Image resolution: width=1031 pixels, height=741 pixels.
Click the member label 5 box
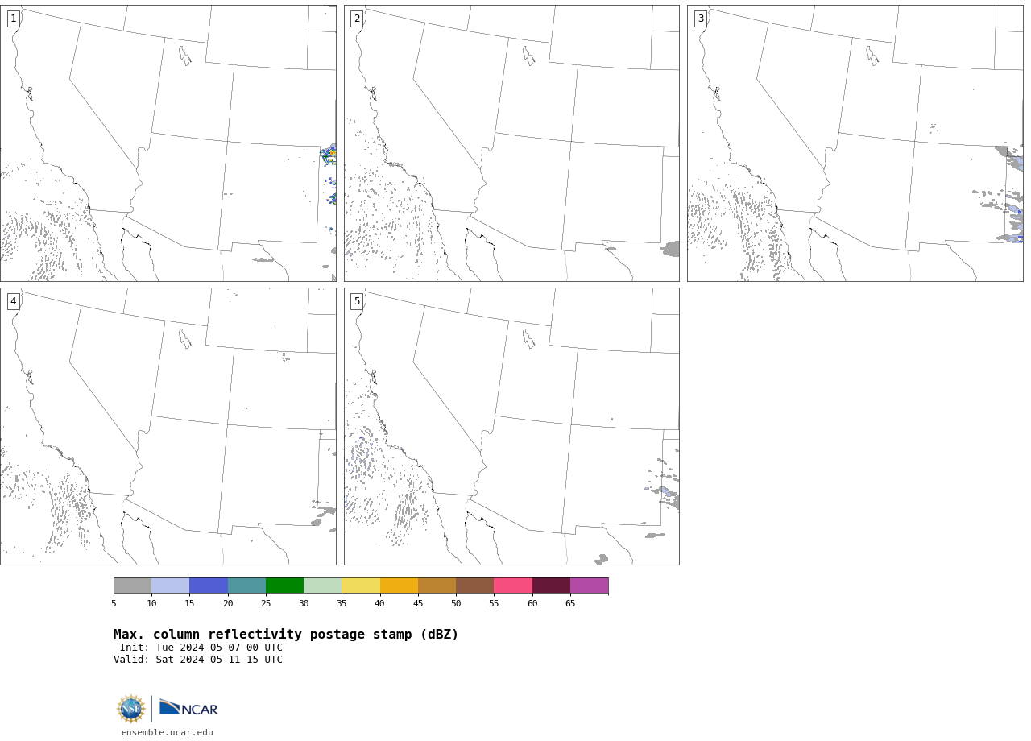coord(357,301)
